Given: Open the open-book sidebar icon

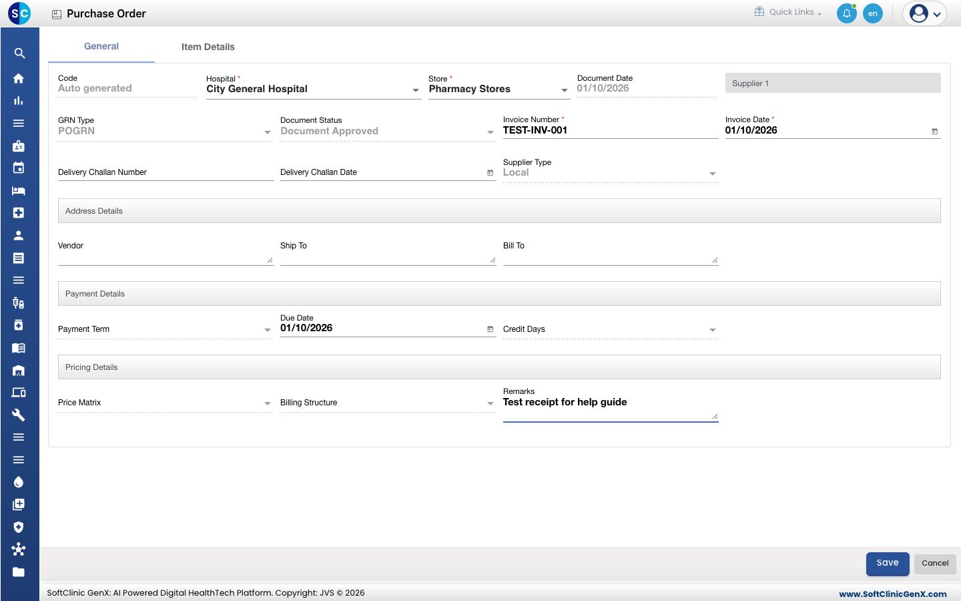Looking at the screenshot, I should tap(19, 348).
